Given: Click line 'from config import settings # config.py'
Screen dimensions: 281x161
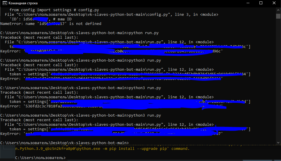Looking at the screenshot, I should [x=54, y=10].
